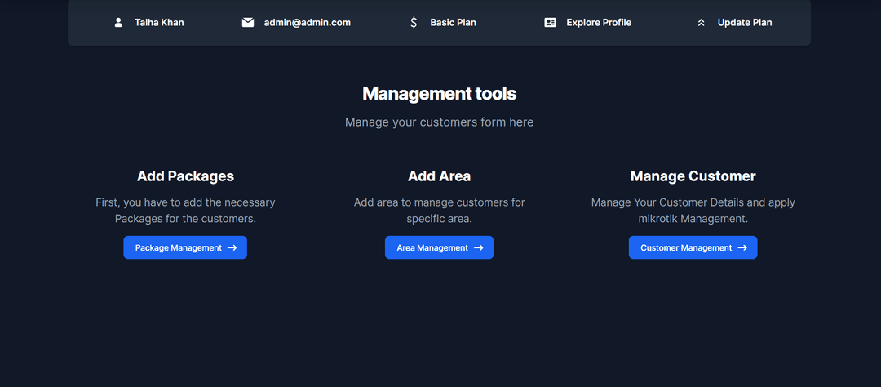Click the arrow icon in Area Management button

click(478, 247)
